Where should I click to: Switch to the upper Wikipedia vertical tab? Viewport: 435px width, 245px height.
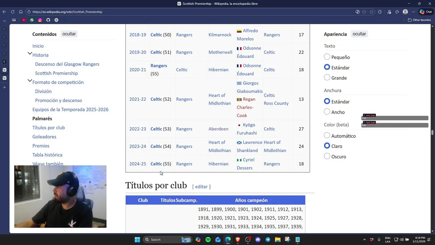(x=4, y=70)
